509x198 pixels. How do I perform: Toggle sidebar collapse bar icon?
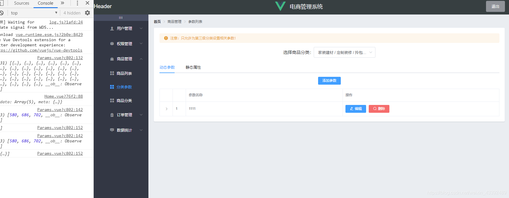coord(121,18)
